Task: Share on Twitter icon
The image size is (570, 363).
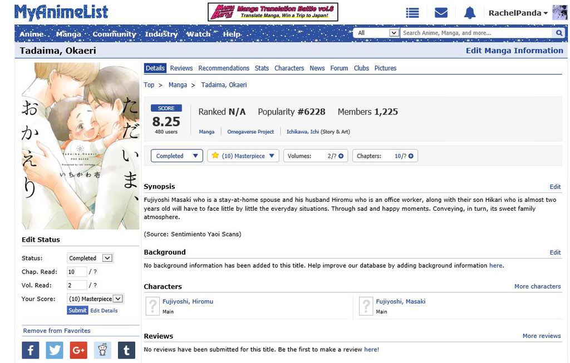Action: point(55,350)
